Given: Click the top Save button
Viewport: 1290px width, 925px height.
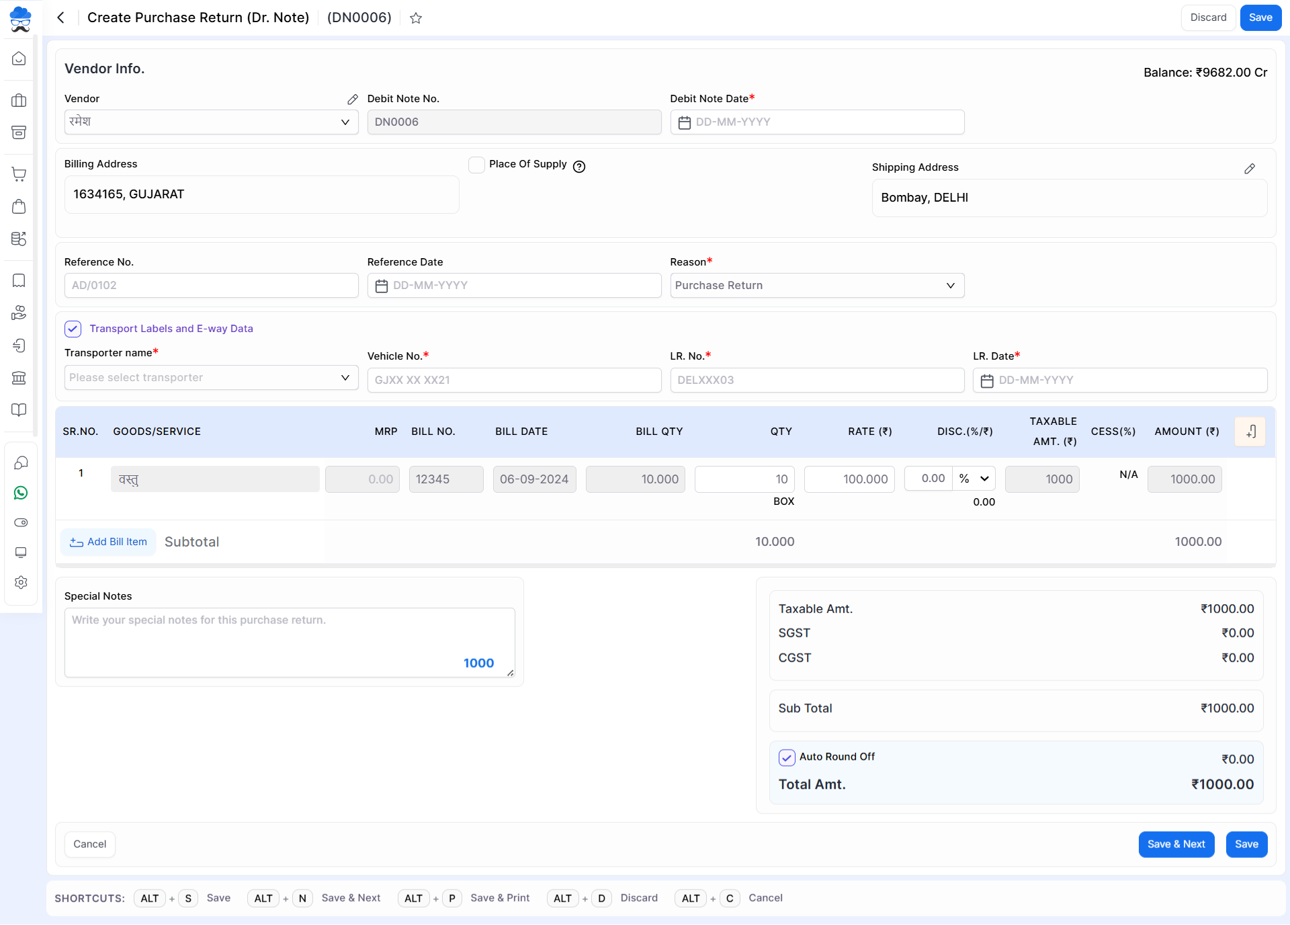Looking at the screenshot, I should pyautogui.click(x=1260, y=17).
